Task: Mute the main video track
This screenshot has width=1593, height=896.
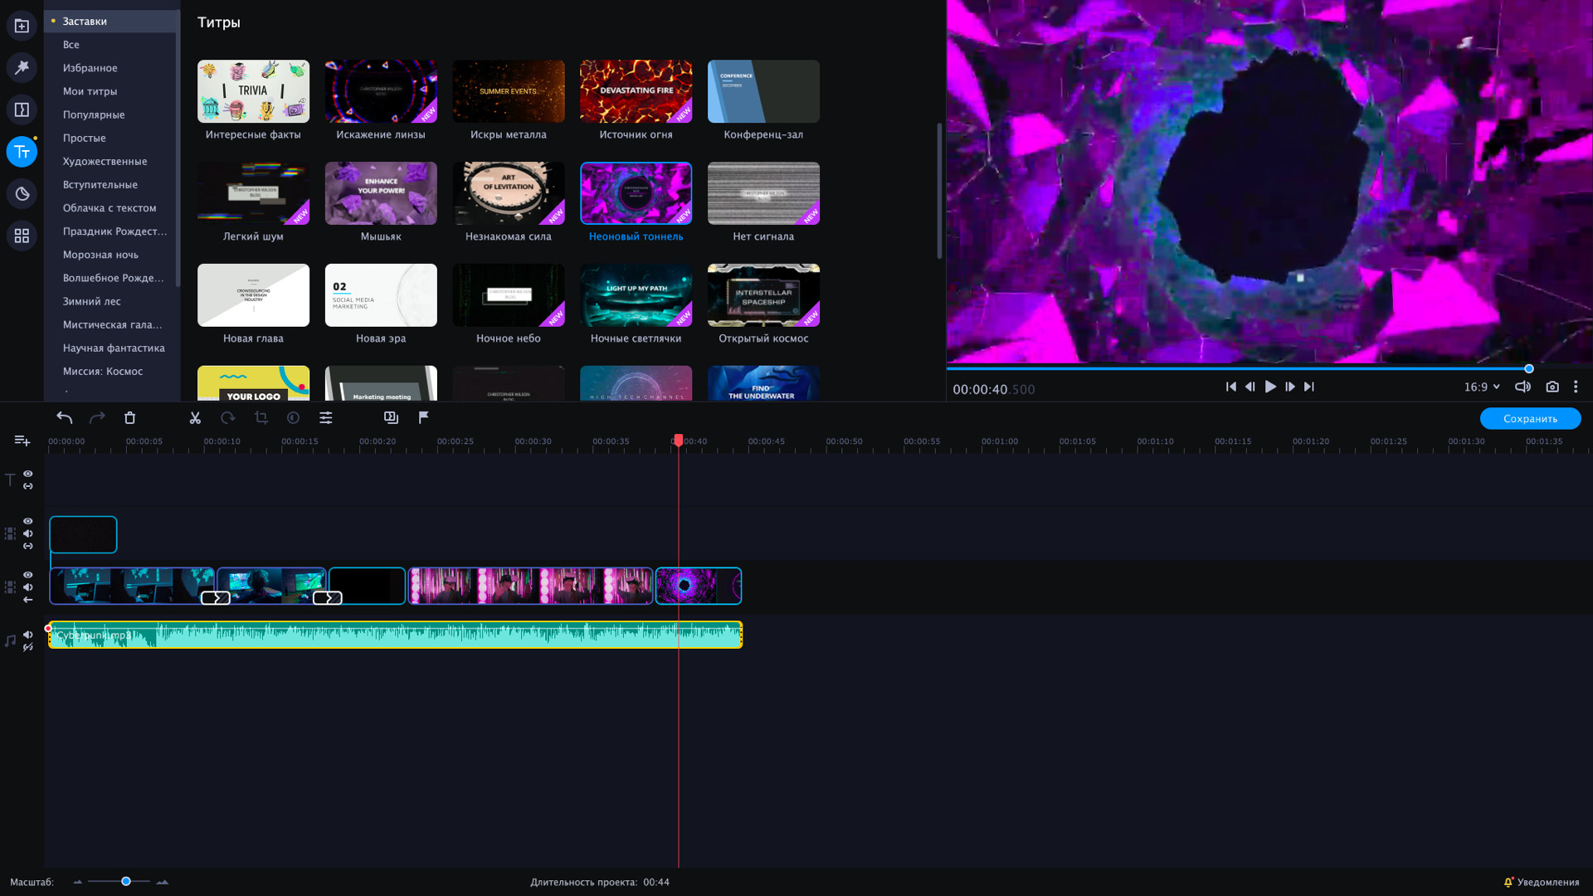Action: pos(28,587)
